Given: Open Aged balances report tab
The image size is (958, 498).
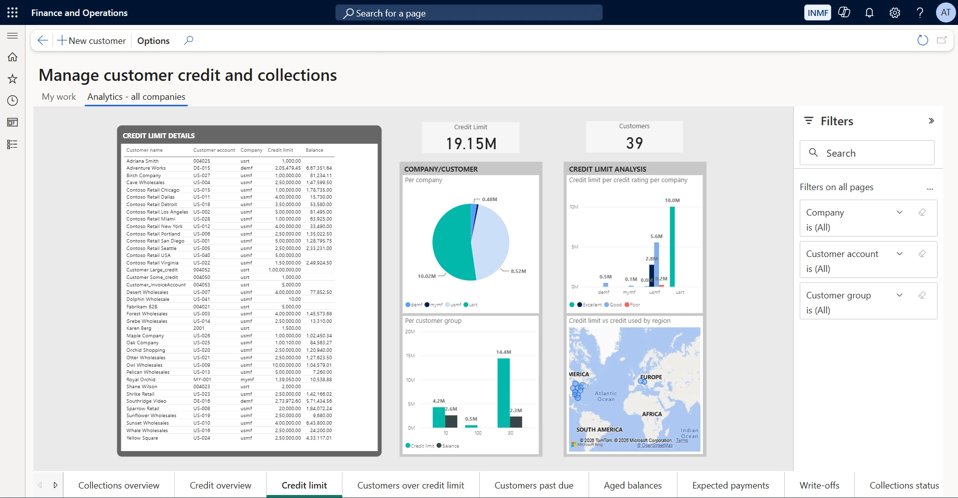Looking at the screenshot, I should tap(633, 485).
